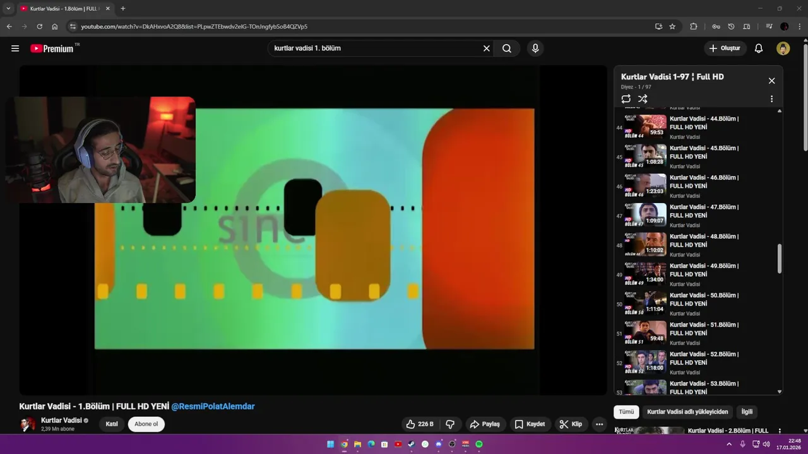Open more options for 2.Bölüm recommendation
Viewport: 808px width, 454px height.
tap(779, 431)
